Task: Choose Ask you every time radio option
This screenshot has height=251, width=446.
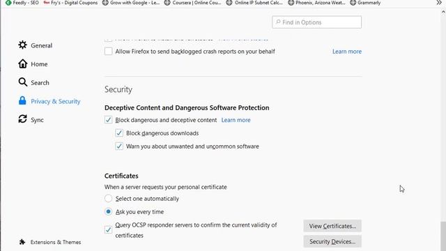Action: (109, 212)
